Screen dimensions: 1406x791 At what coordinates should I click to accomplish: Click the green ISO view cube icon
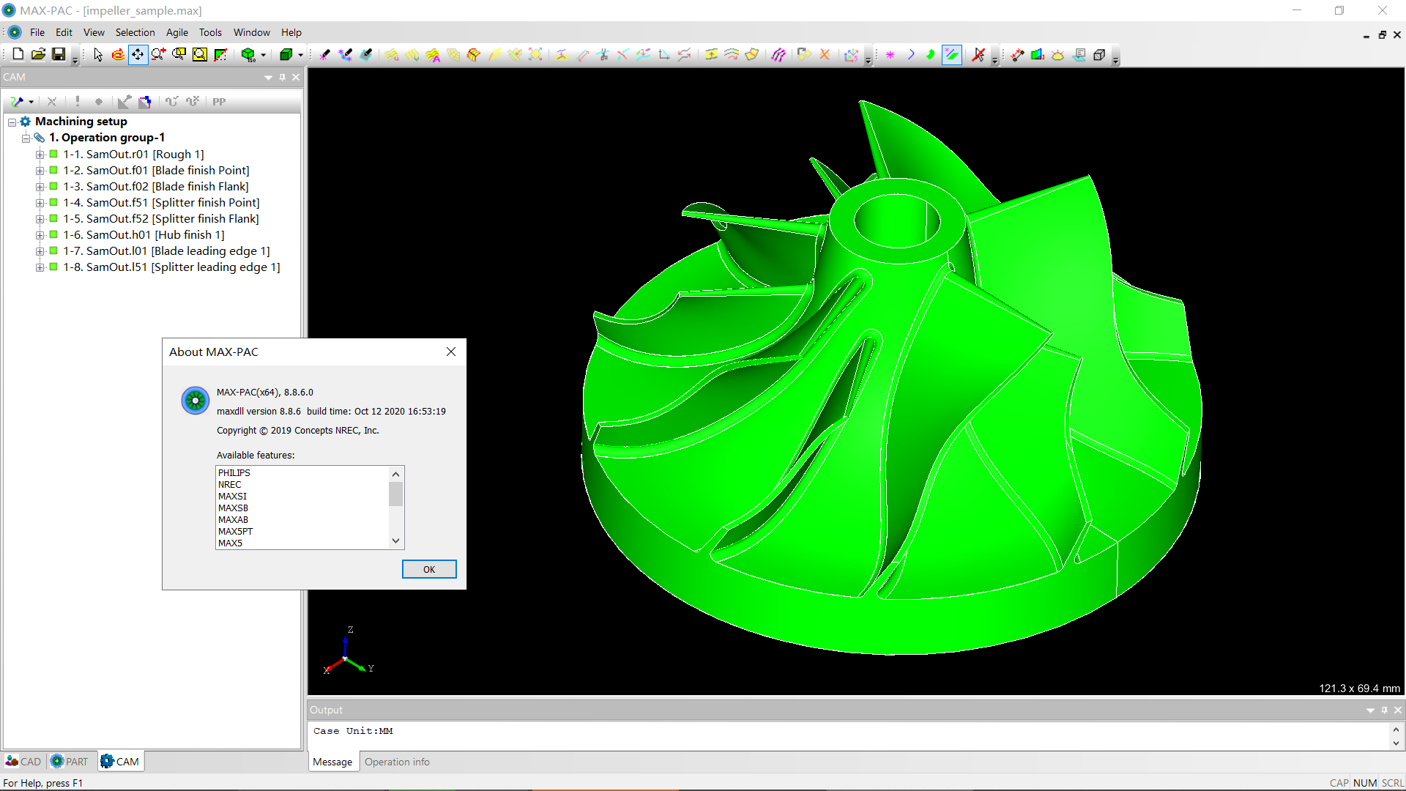point(248,55)
